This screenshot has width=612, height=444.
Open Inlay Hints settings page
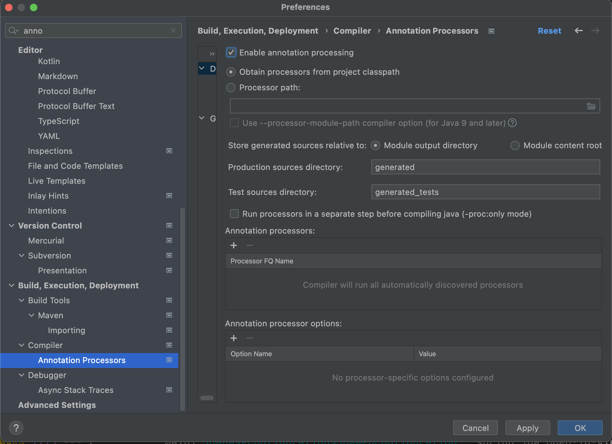48,196
